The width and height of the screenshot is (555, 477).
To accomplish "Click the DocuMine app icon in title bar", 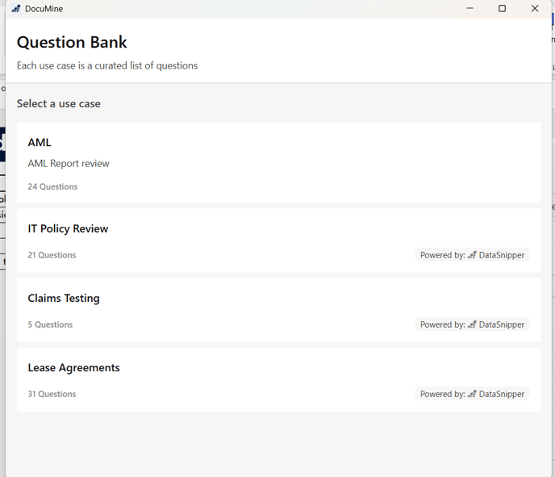I will [x=15, y=9].
